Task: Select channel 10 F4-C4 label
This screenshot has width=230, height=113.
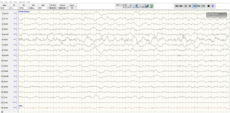Action: pyautogui.click(x=6, y=61)
